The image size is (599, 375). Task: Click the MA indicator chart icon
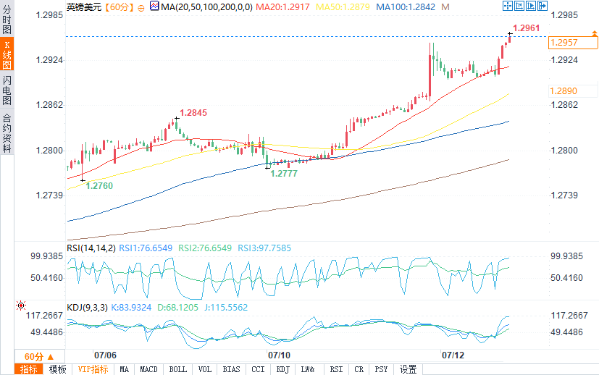click(154, 6)
